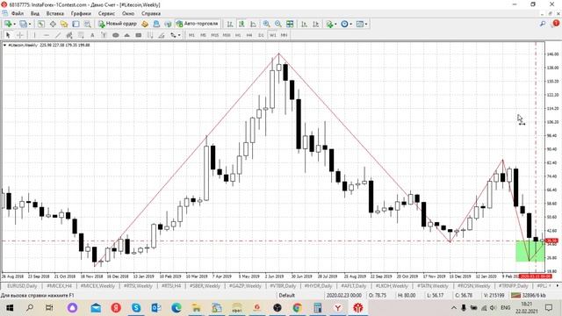Select the ellipse drawing tool
562x316 pixels.
coord(115,35)
